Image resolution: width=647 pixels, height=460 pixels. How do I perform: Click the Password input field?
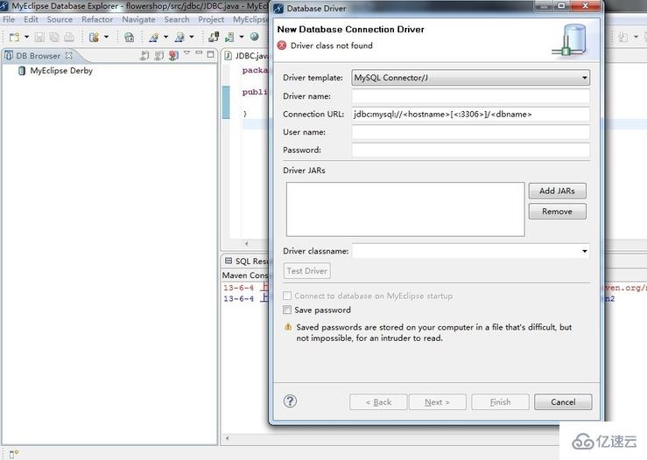coord(471,150)
